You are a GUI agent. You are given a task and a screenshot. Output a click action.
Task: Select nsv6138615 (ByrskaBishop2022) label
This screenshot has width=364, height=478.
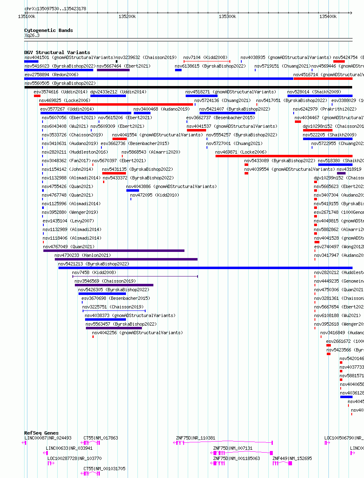tap(210, 66)
